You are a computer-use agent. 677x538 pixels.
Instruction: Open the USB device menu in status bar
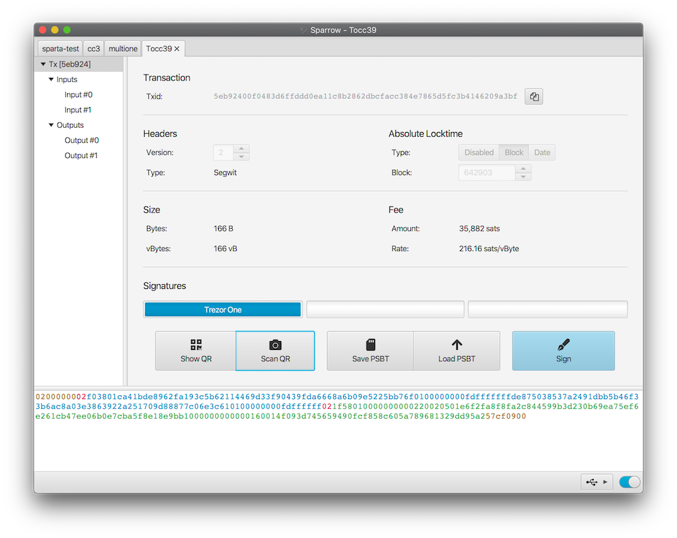tap(596, 482)
